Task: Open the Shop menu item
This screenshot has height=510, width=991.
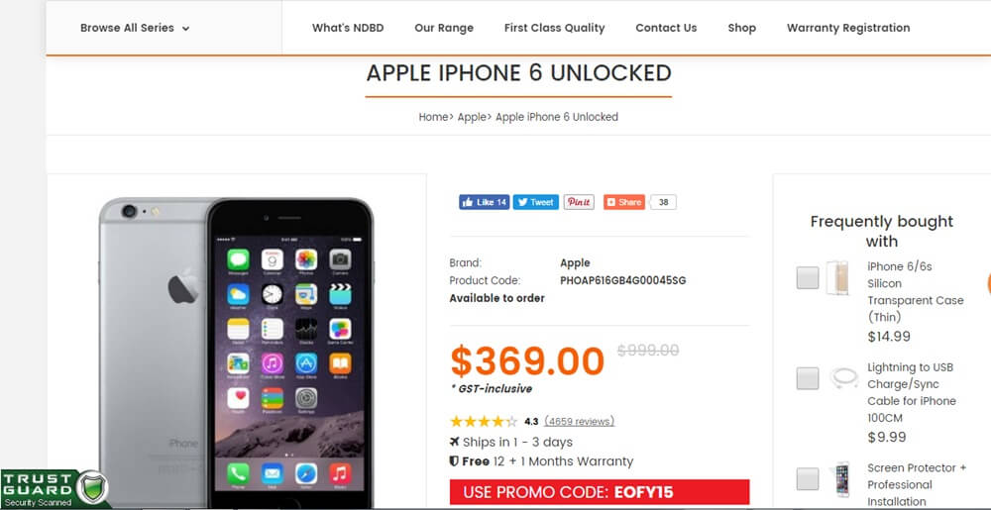Action: [x=741, y=28]
